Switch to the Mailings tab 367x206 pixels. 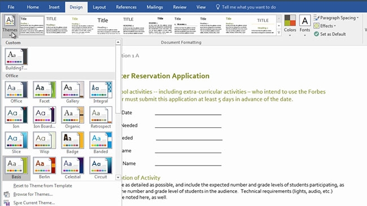tap(155, 7)
